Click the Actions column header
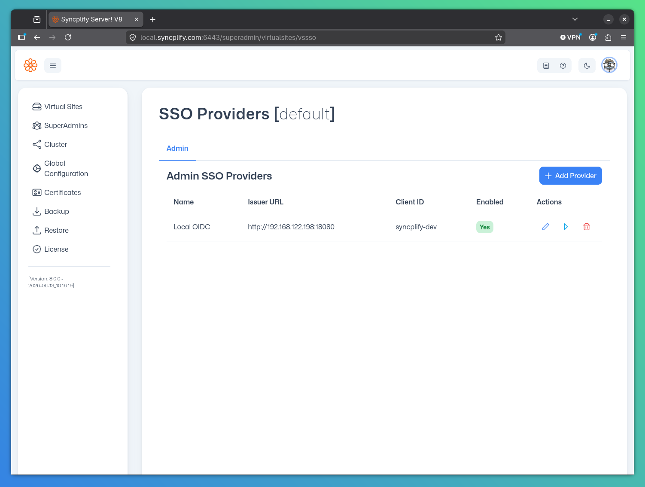This screenshot has height=487, width=645. pos(549,202)
